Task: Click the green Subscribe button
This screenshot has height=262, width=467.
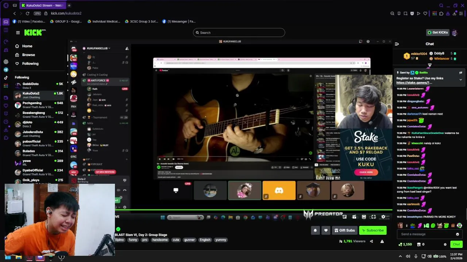Action: coord(373,230)
